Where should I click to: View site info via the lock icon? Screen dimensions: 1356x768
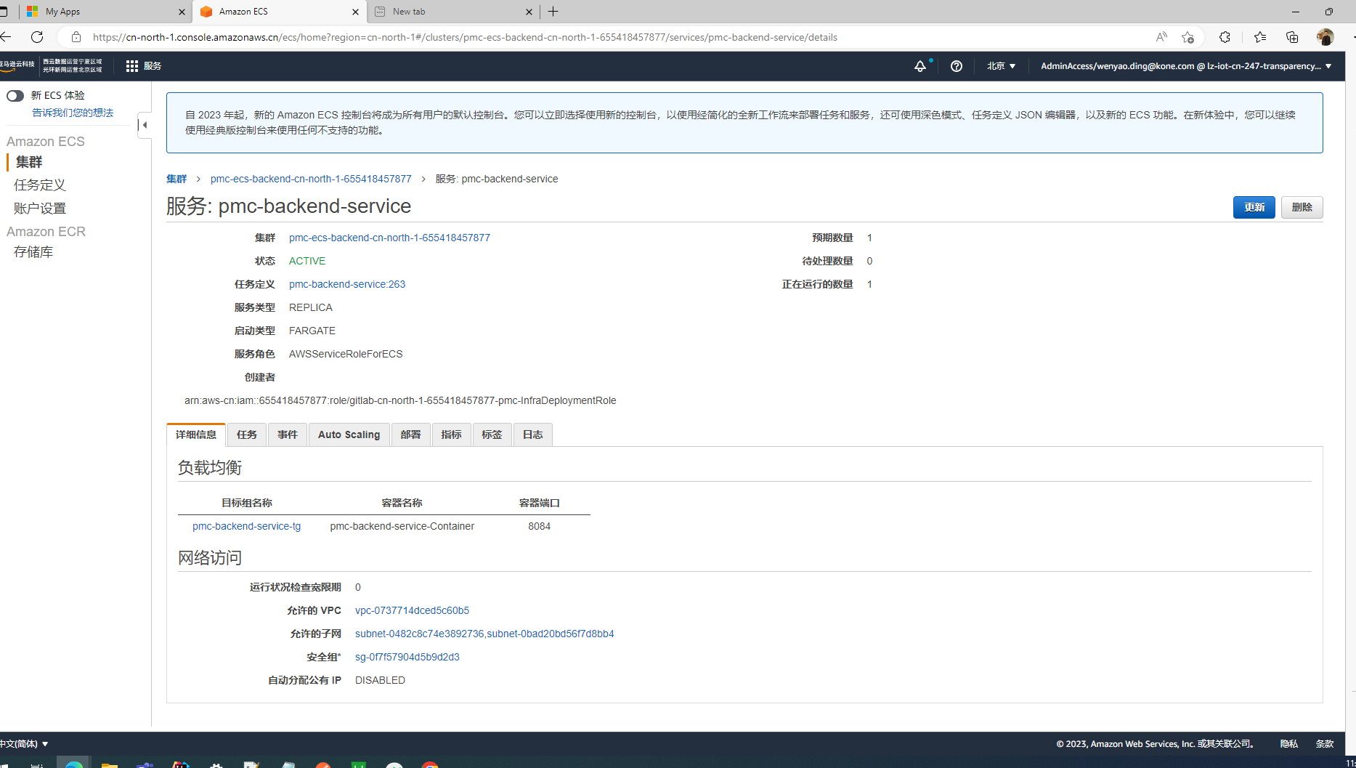76,37
